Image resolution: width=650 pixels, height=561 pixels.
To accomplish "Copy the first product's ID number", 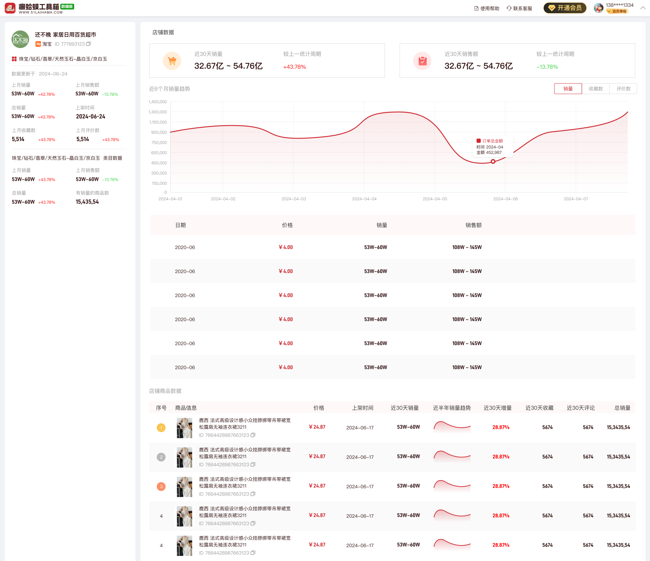I will [253, 435].
